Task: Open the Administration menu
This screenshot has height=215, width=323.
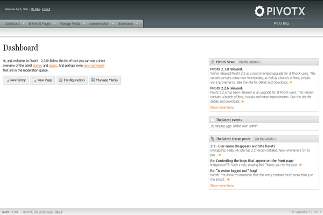Action: coord(99,24)
